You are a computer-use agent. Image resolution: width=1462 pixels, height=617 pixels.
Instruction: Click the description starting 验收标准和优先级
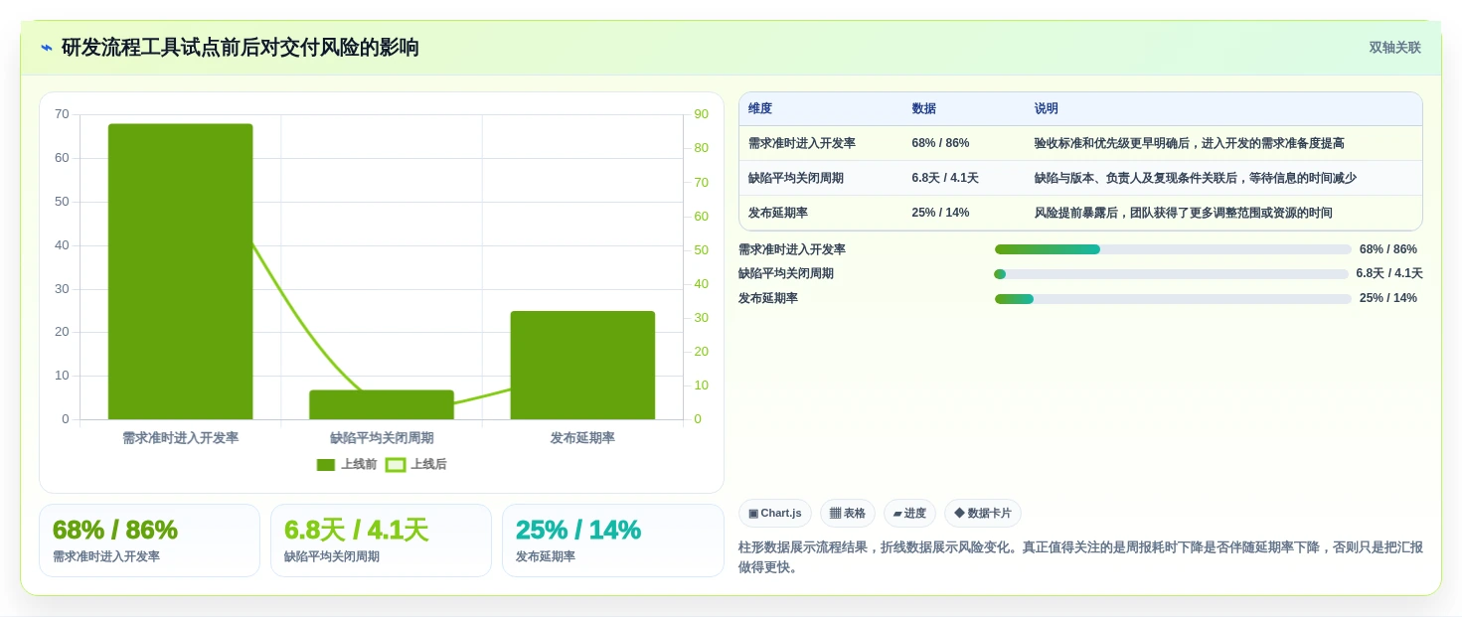(x=1190, y=143)
